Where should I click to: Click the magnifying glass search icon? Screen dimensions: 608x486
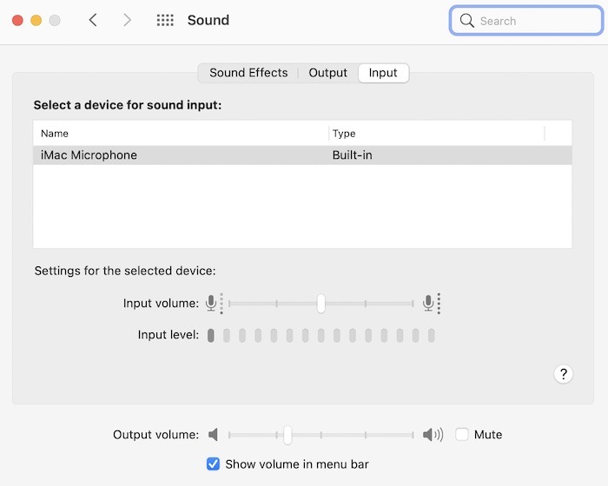coord(467,21)
